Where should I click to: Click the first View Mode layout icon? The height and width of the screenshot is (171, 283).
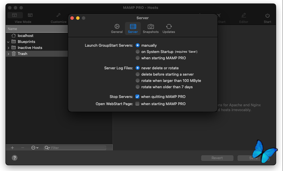pos(15,15)
